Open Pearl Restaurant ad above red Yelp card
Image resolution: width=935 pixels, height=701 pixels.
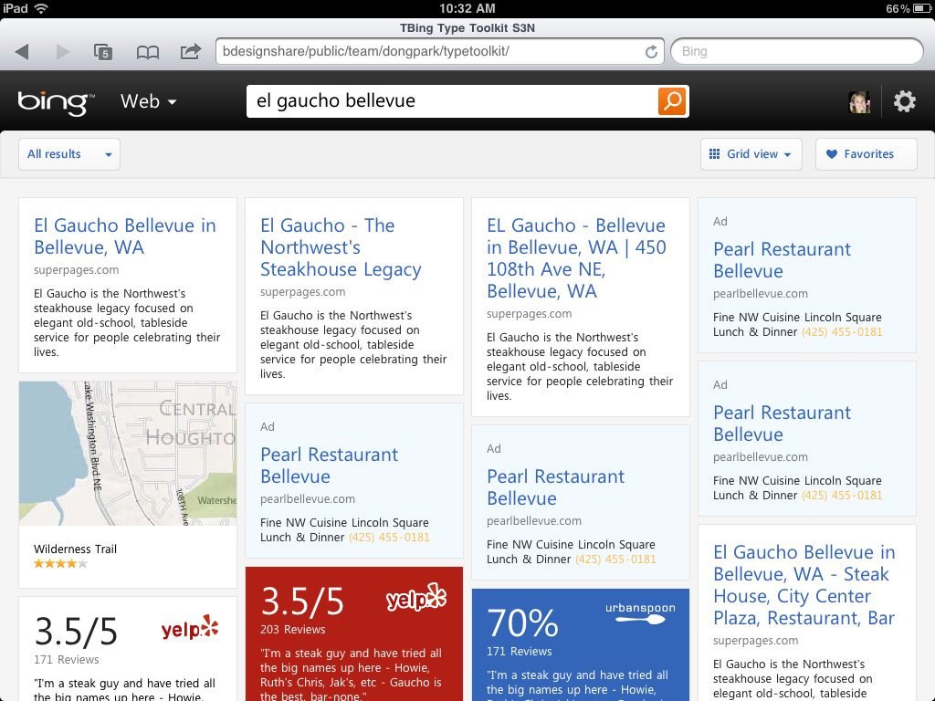click(x=329, y=466)
